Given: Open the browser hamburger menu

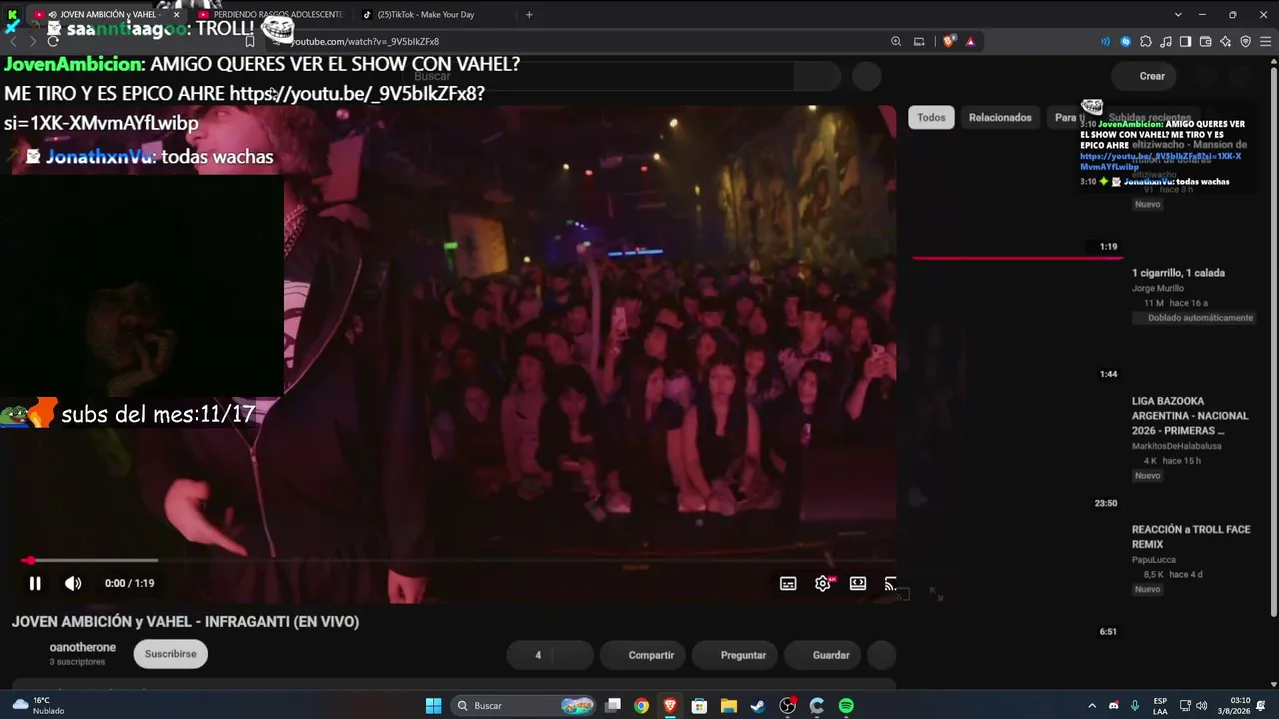Looking at the screenshot, I should (x=1265, y=41).
